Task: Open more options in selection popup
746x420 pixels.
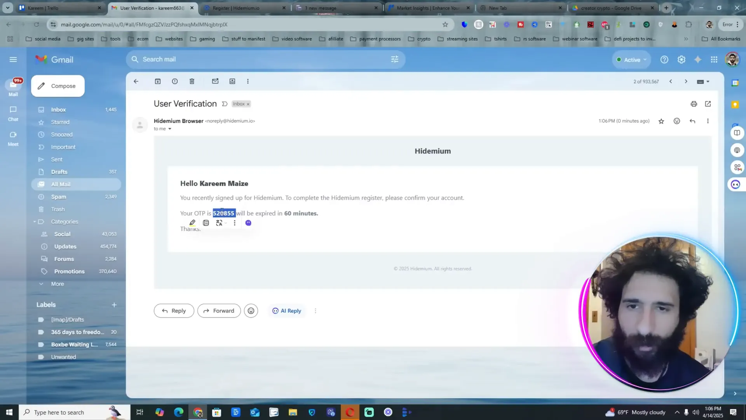Action: pyautogui.click(x=235, y=223)
